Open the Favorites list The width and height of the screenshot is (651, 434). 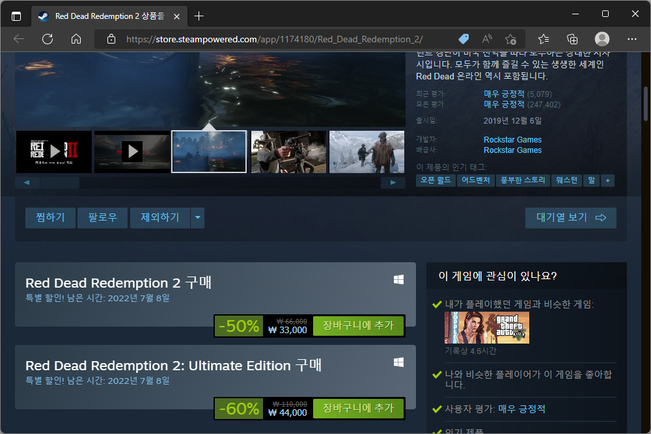tap(544, 40)
